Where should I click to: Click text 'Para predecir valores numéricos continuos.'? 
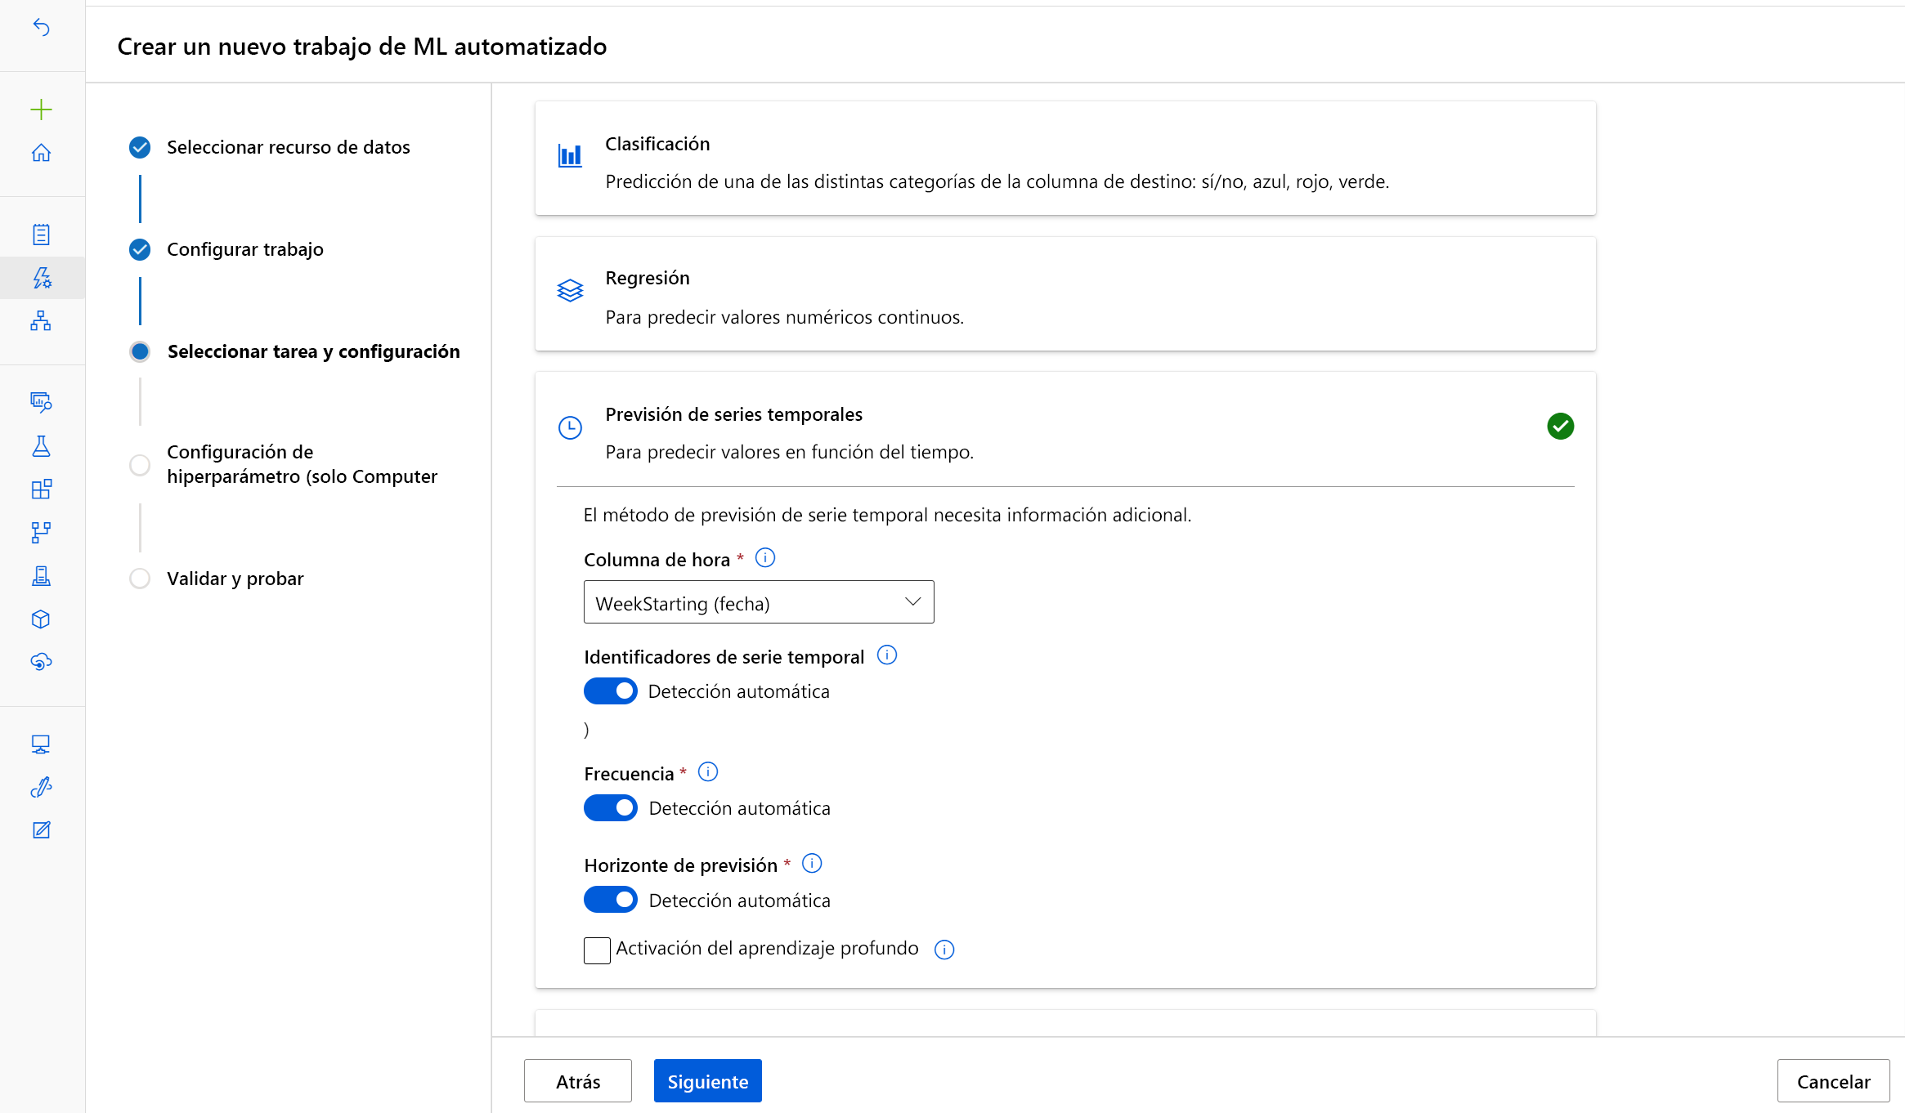pyautogui.click(x=784, y=317)
